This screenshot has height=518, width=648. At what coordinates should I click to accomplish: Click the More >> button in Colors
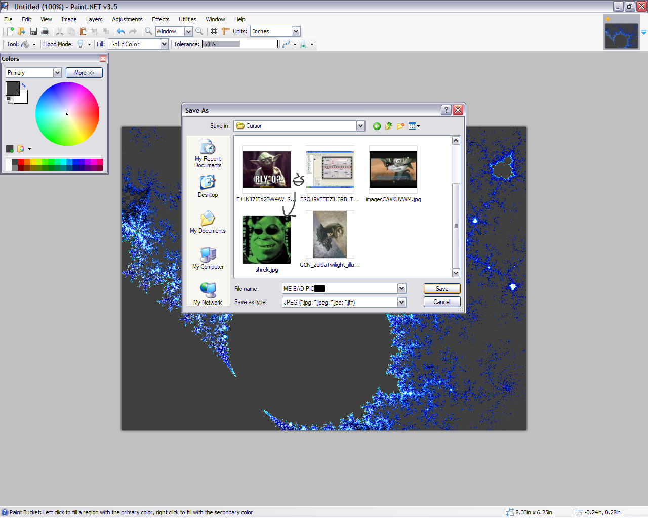pyautogui.click(x=84, y=73)
